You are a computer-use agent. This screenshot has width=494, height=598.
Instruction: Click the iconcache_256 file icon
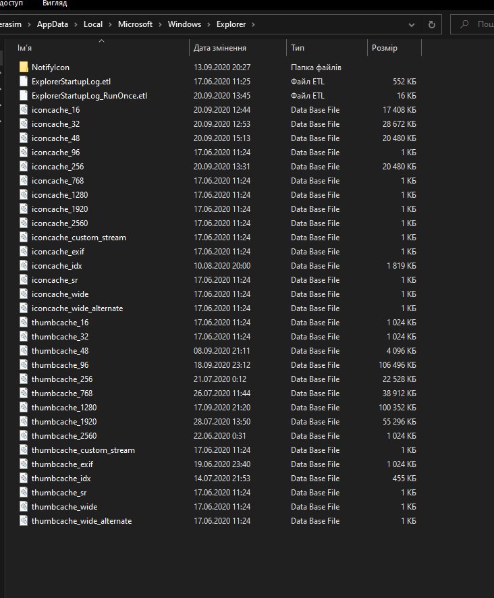(x=24, y=167)
